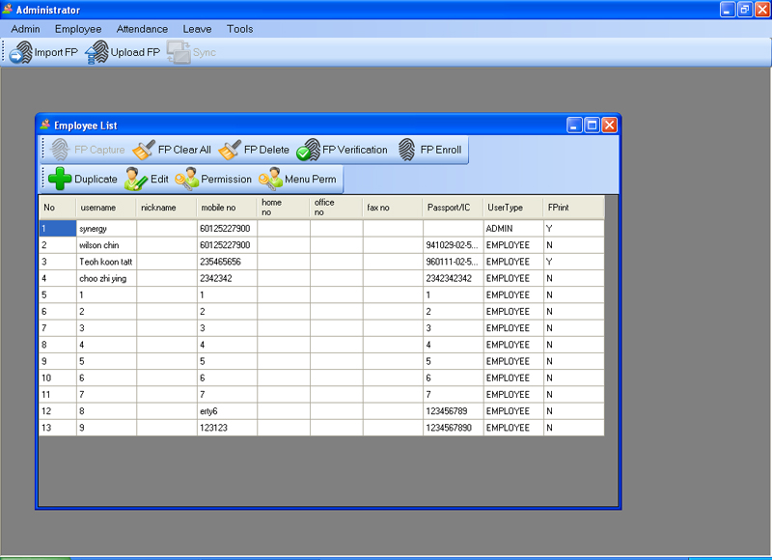Click passport cell 960111-02-5...
Image resolution: width=772 pixels, height=560 pixels.
click(x=454, y=262)
